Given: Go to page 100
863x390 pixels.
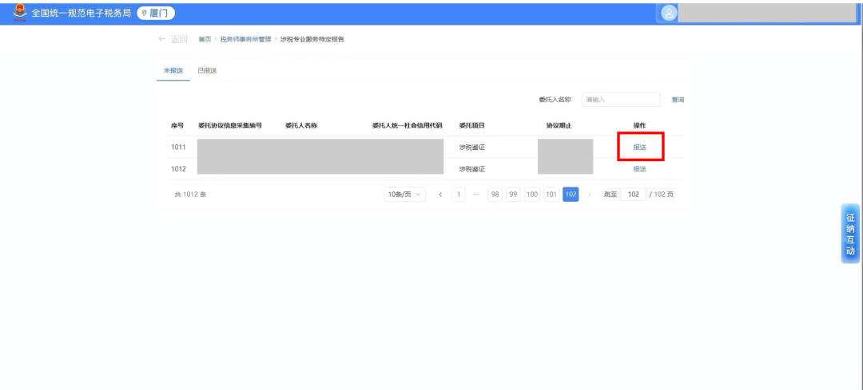Looking at the screenshot, I should pos(532,195).
